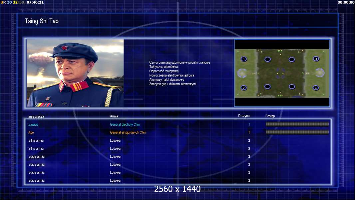Click the 'Imię gracza' column header
Screen dimensions: 355x200
click(x=36, y=116)
